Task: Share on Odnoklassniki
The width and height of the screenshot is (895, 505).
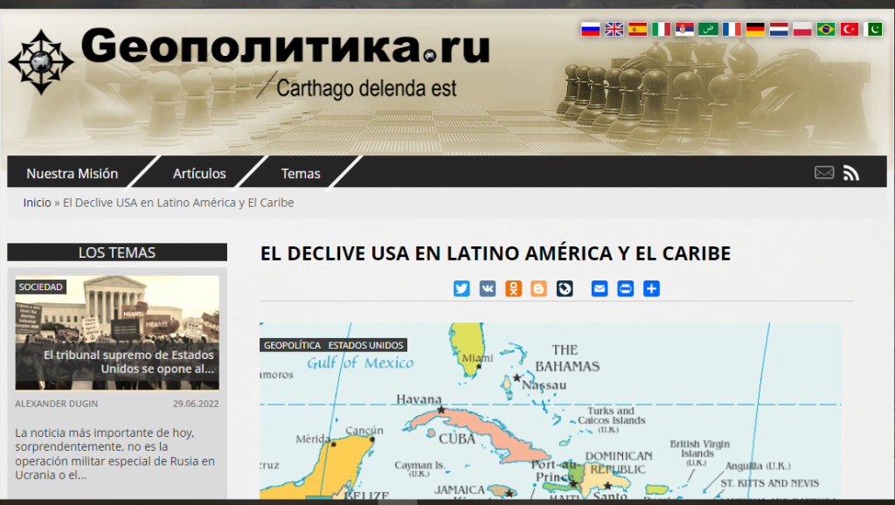Action: tap(513, 288)
